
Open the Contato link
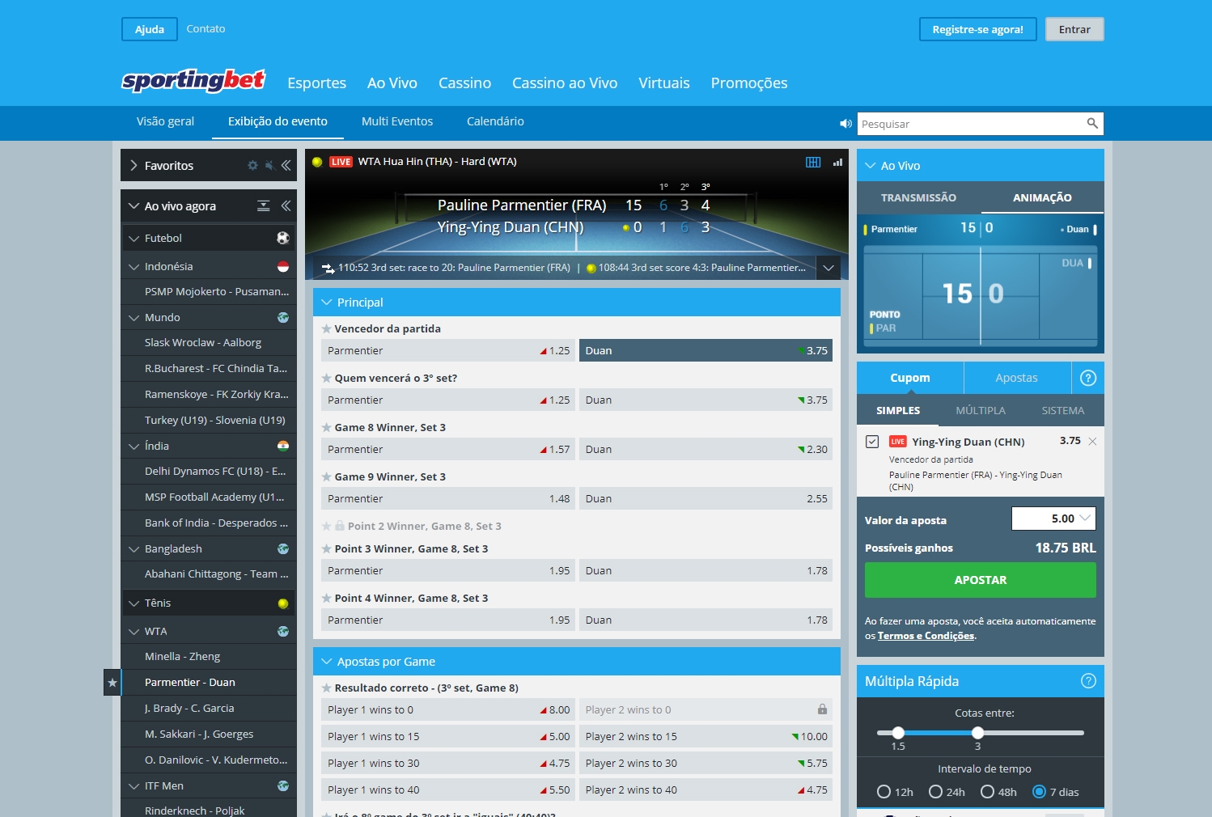click(x=206, y=28)
